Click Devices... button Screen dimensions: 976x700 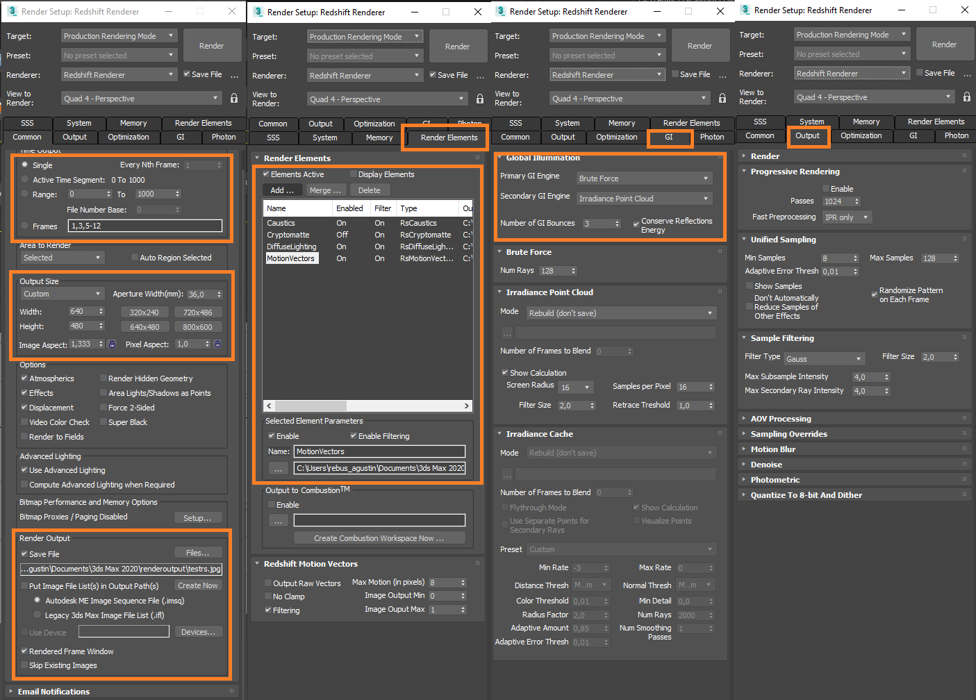point(198,632)
